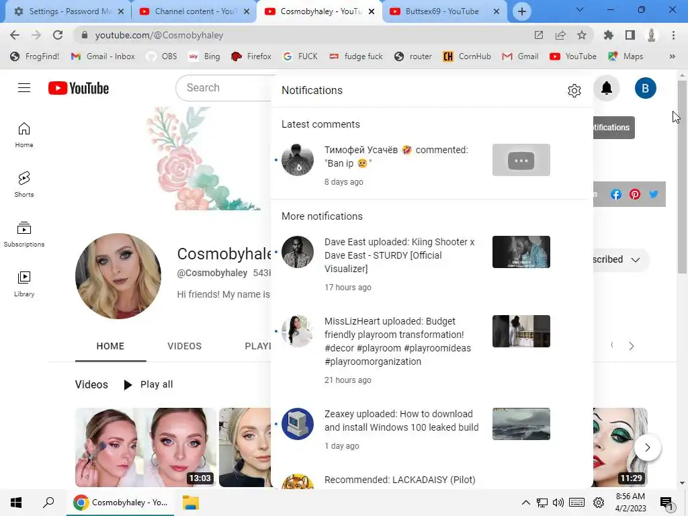The image size is (688, 516).
Task: Open notification settings gear icon
Action: 574,91
